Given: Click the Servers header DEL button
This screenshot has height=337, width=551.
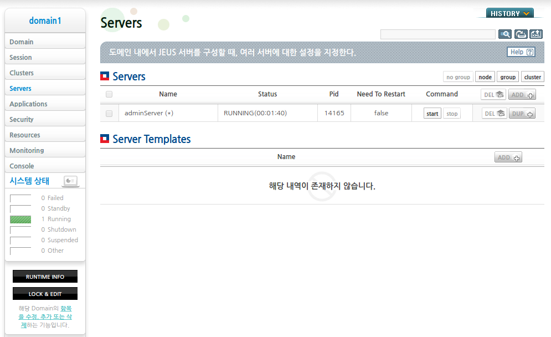Looking at the screenshot, I should [x=493, y=95].
